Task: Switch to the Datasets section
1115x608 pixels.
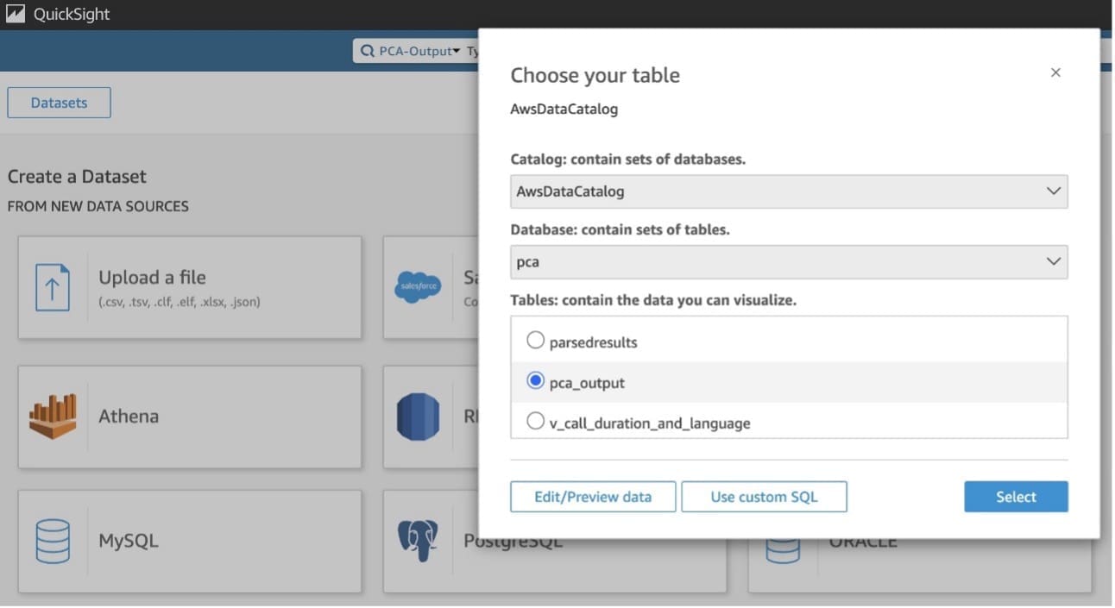Action: pyautogui.click(x=59, y=102)
